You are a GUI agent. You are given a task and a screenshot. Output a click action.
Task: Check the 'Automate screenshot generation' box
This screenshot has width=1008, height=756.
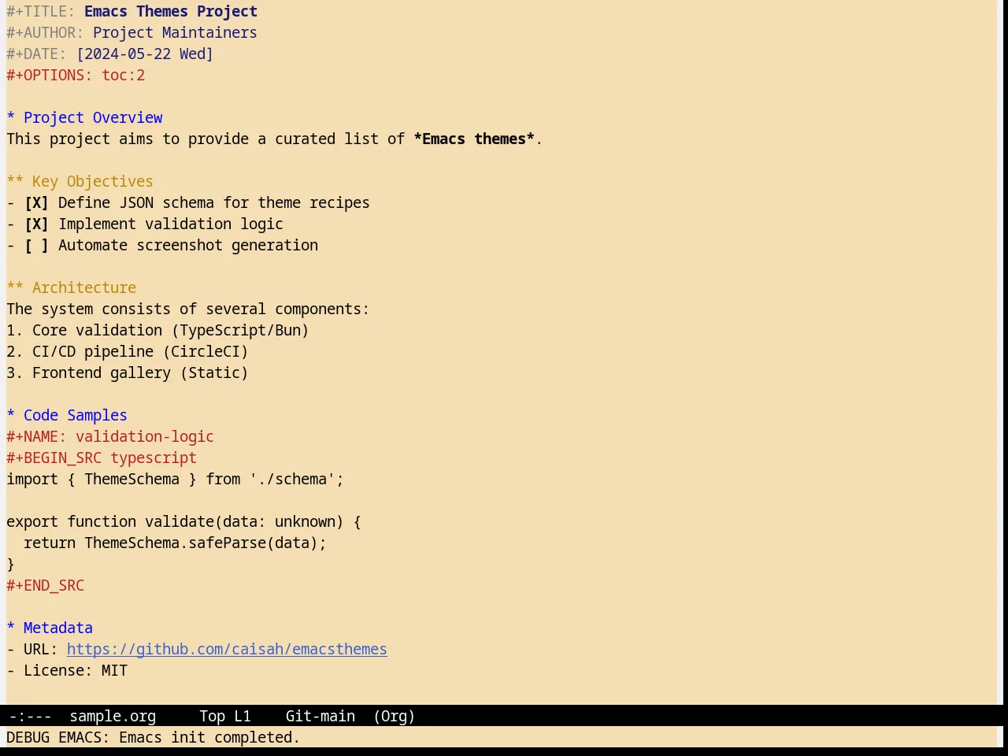[x=36, y=246]
